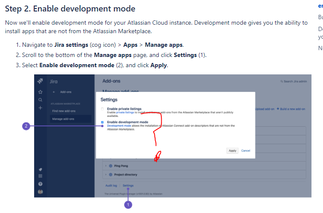This screenshot has width=323, height=213.
Task: Open the rocket notifications icon in sidebar
Action: click(x=41, y=170)
